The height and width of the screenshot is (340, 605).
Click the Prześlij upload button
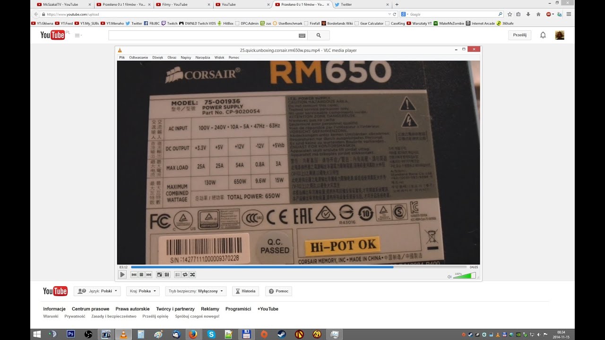click(520, 35)
